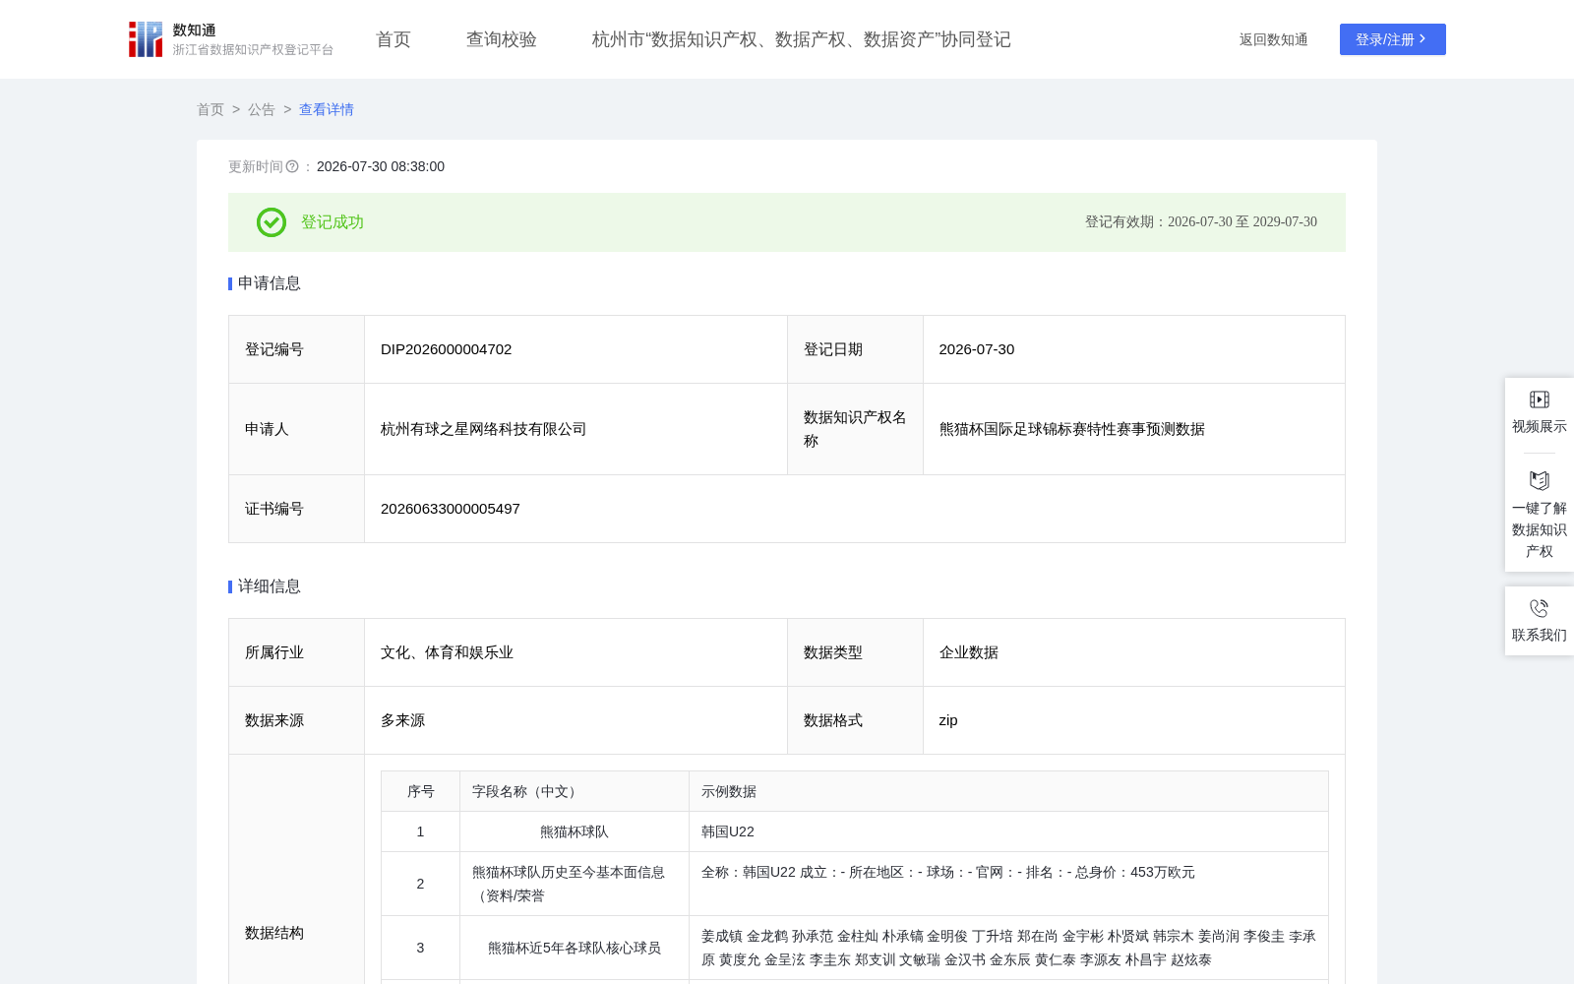The image size is (1574, 984).
Task: Click the 详细信息 section heading
Action: (270, 586)
